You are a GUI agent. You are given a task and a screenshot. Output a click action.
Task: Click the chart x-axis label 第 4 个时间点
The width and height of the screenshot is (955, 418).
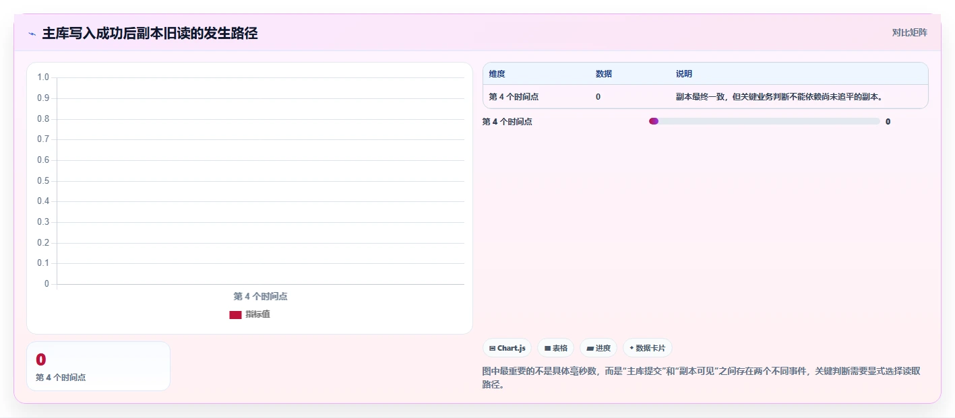[260, 296]
